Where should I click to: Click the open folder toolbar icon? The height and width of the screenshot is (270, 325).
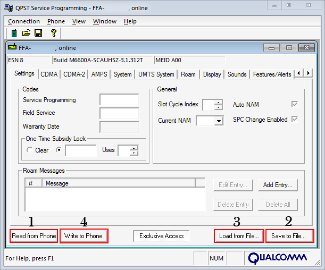(x=26, y=33)
